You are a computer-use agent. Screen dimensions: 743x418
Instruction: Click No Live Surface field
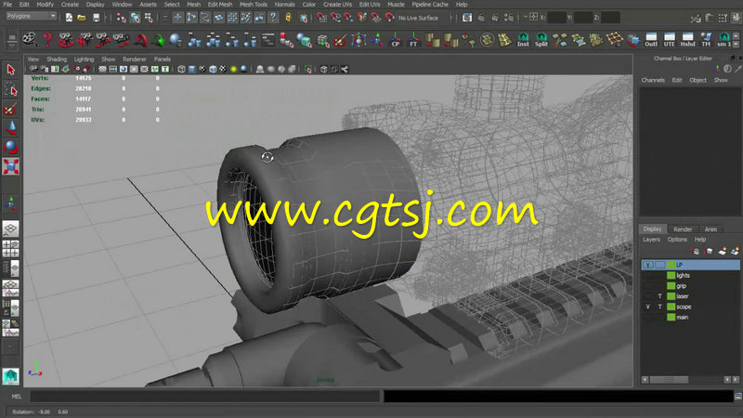418,18
